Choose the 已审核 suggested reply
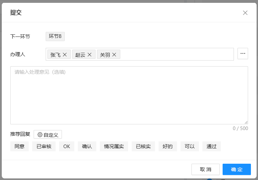Viewport: 258px width, 180px height. tap(44, 146)
